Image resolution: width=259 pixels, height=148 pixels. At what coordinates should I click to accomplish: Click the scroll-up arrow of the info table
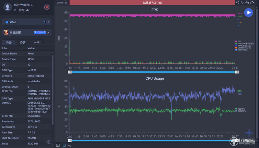(52, 53)
